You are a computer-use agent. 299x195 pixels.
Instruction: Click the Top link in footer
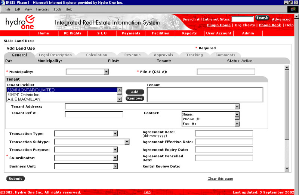tap(147, 192)
